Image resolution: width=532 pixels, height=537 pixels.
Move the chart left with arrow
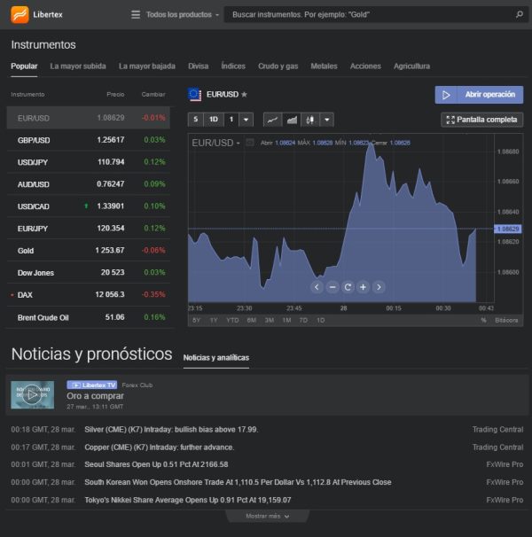tap(317, 287)
